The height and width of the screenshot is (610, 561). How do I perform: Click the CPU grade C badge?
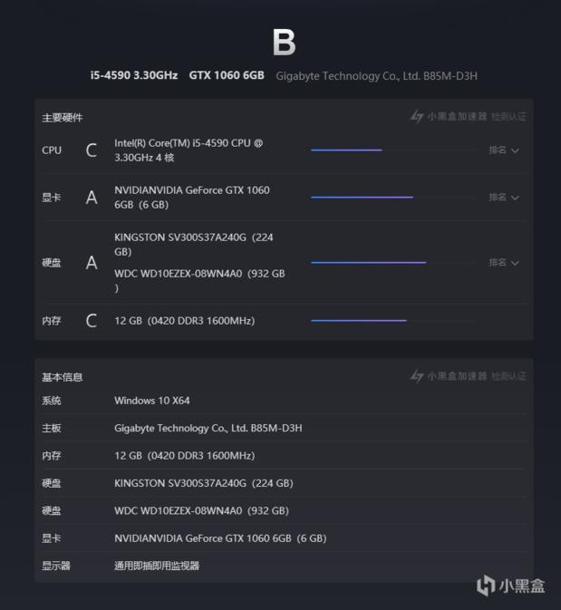[92, 150]
